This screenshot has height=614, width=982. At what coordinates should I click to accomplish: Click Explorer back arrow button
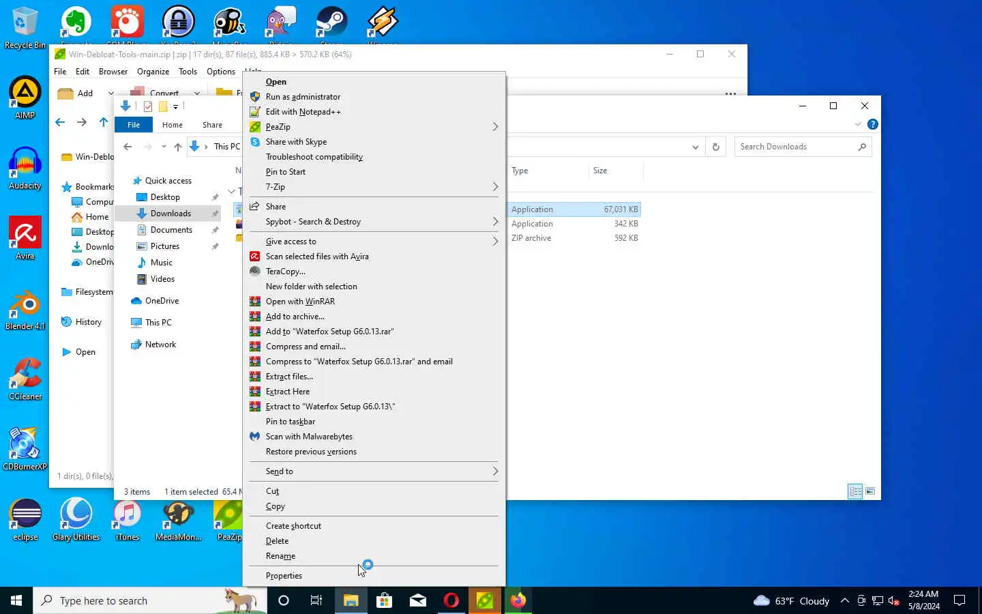128,147
